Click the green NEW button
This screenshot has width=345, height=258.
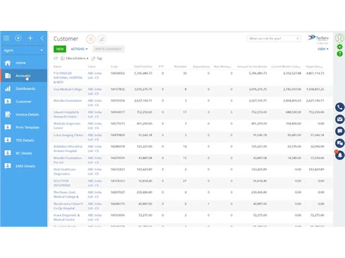[60, 49]
